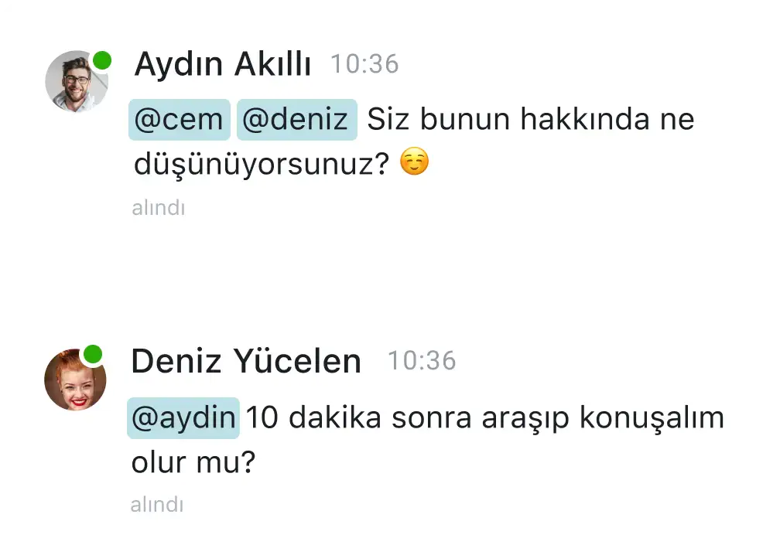
Task: Click Deniz Yücelen's green online status dot
Action: [93, 354]
